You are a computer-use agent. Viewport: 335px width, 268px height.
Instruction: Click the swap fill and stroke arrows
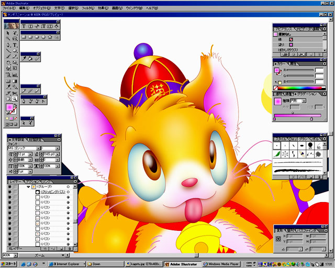coord(15,105)
